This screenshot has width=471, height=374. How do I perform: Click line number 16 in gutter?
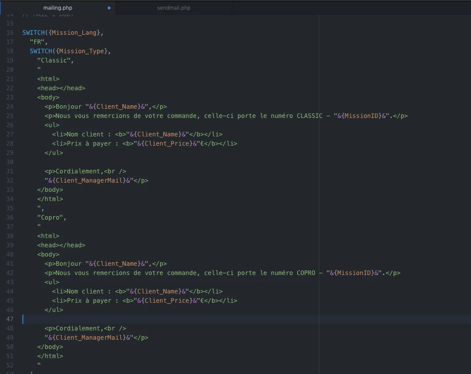click(x=10, y=33)
